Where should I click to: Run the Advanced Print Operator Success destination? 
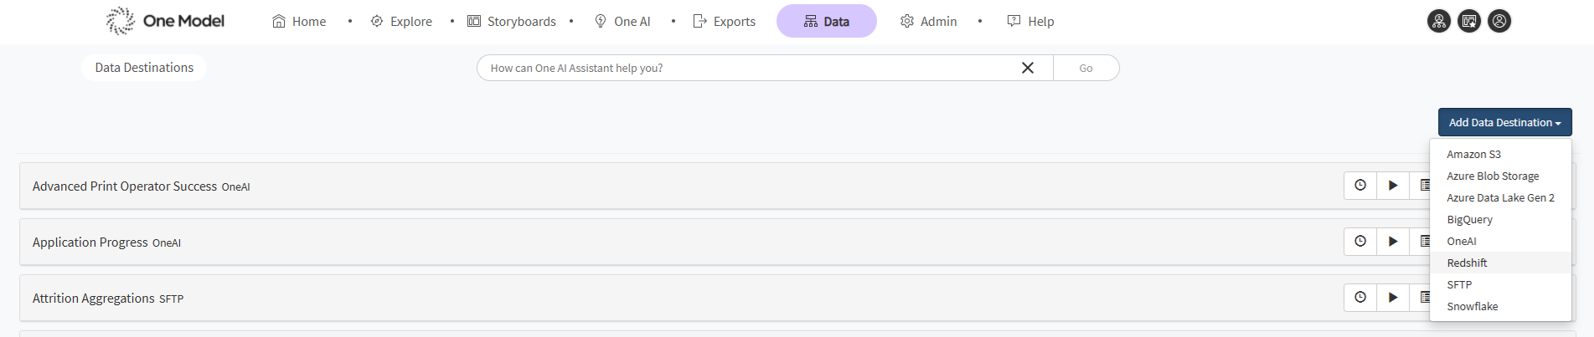click(x=1393, y=186)
